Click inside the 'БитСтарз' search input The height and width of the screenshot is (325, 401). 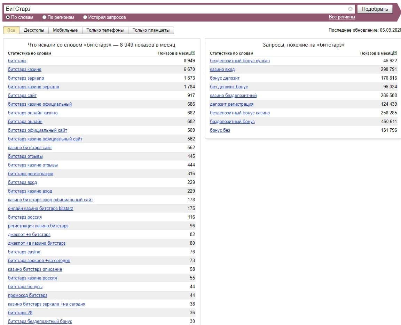[x=174, y=9]
